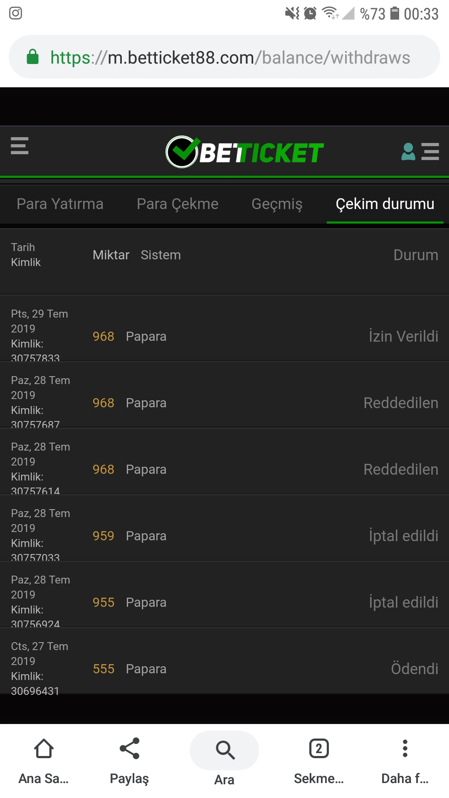Open the left hamburger menu
The width and height of the screenshot is (449, 798).
pyautogui.click(x=20, y=145)
